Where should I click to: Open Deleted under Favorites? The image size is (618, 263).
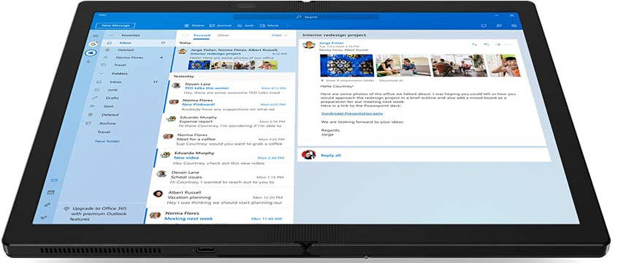(x=135, y=50)
